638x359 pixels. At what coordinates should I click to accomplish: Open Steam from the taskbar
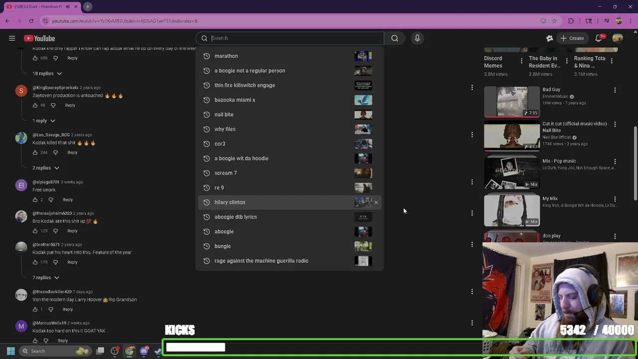tap(158, 351)
